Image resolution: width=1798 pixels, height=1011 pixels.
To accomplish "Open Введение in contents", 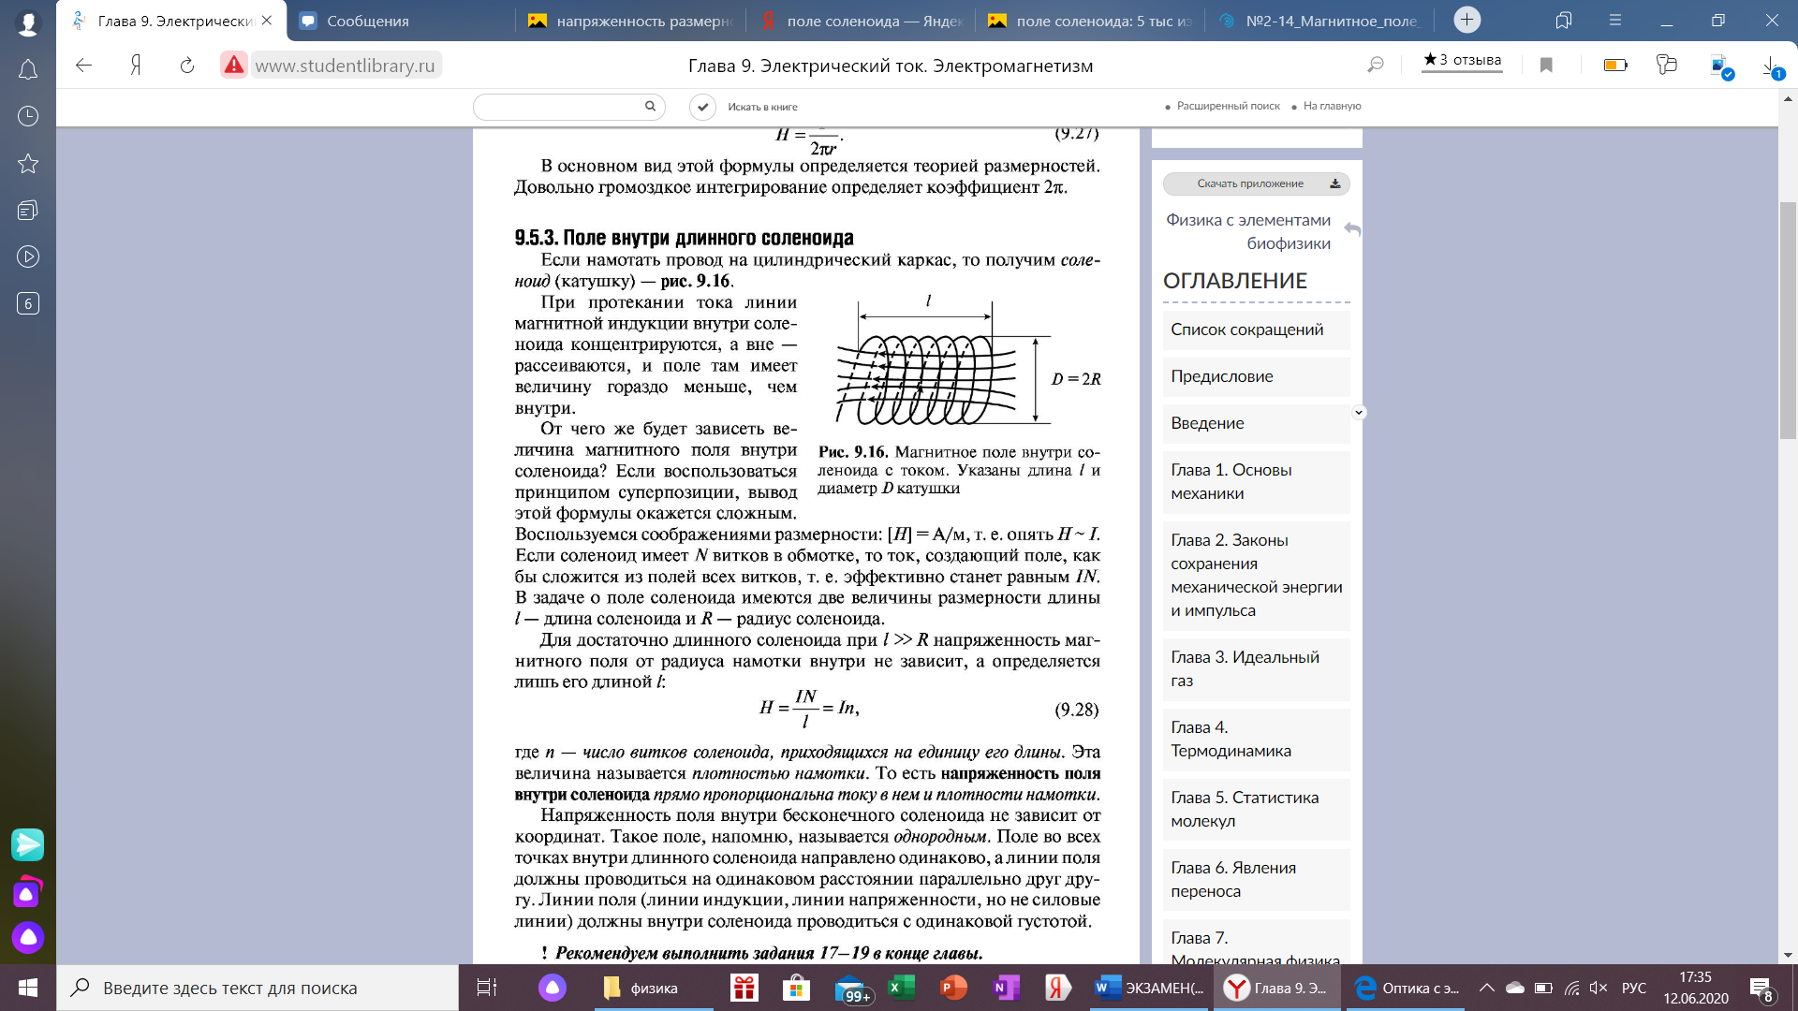I will pyautogui.click(x=1256, y=423).
